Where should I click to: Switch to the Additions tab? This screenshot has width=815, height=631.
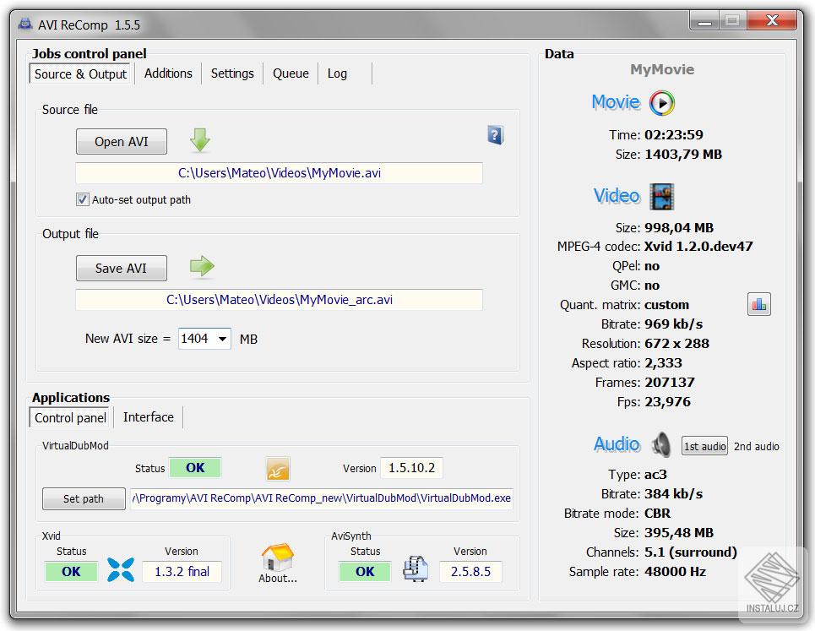(168, 73)
